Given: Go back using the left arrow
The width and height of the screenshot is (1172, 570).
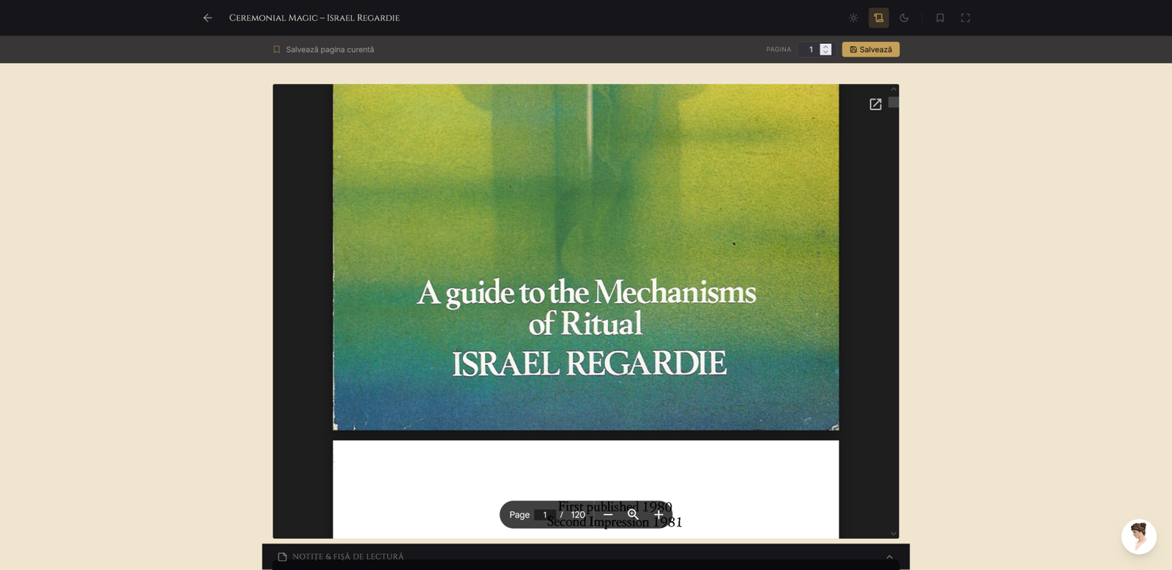Looking at the screenshot, I should pyautogui.click(x=208, y=18).
